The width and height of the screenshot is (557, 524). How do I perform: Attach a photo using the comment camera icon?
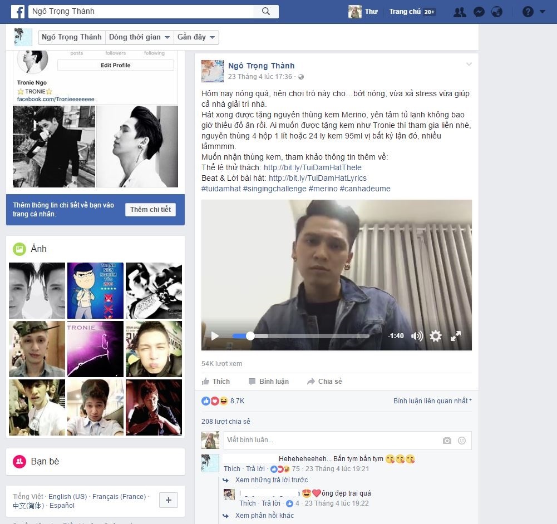click(x=447, y=440)
